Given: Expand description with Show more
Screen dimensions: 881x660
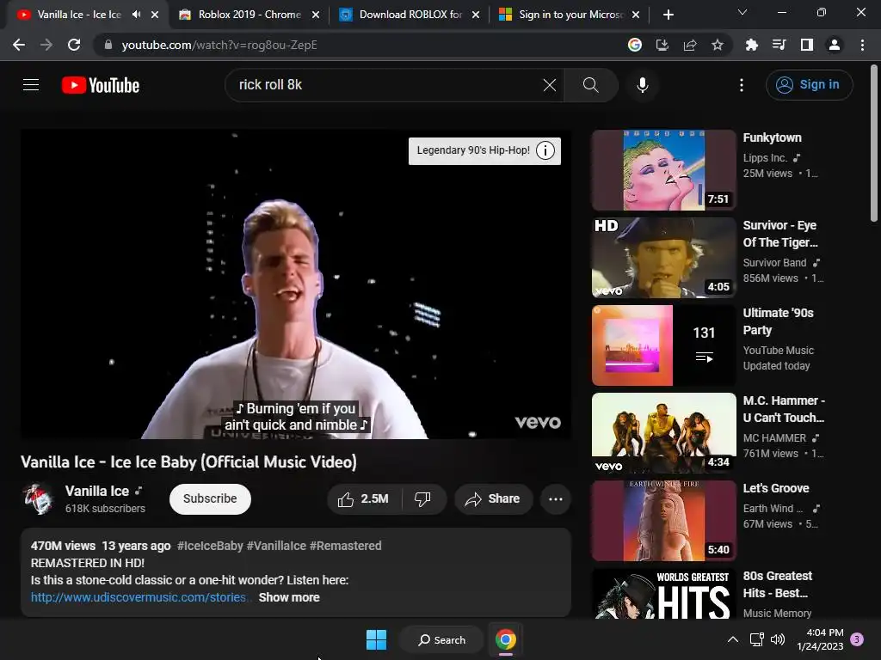Looking at the screenshot, I should tap(289, 597).
